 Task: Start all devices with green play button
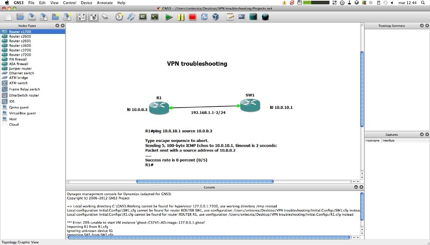169,17
